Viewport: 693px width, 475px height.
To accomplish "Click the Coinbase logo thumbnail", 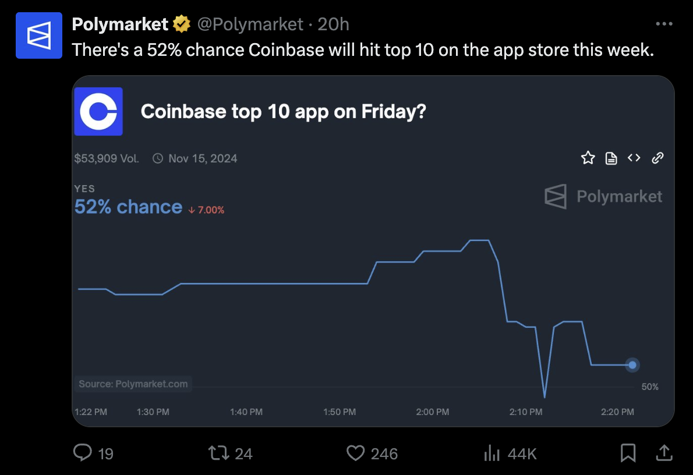I will coord(98,111).
